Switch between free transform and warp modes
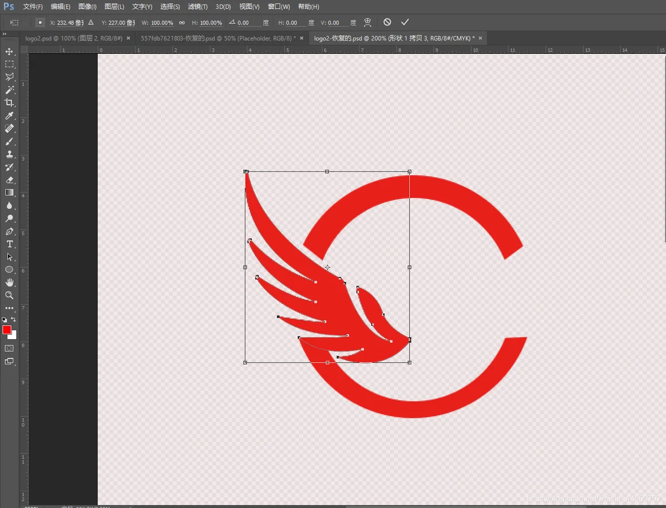Screen dimensions: 666x508 click(x=367, y=22)
